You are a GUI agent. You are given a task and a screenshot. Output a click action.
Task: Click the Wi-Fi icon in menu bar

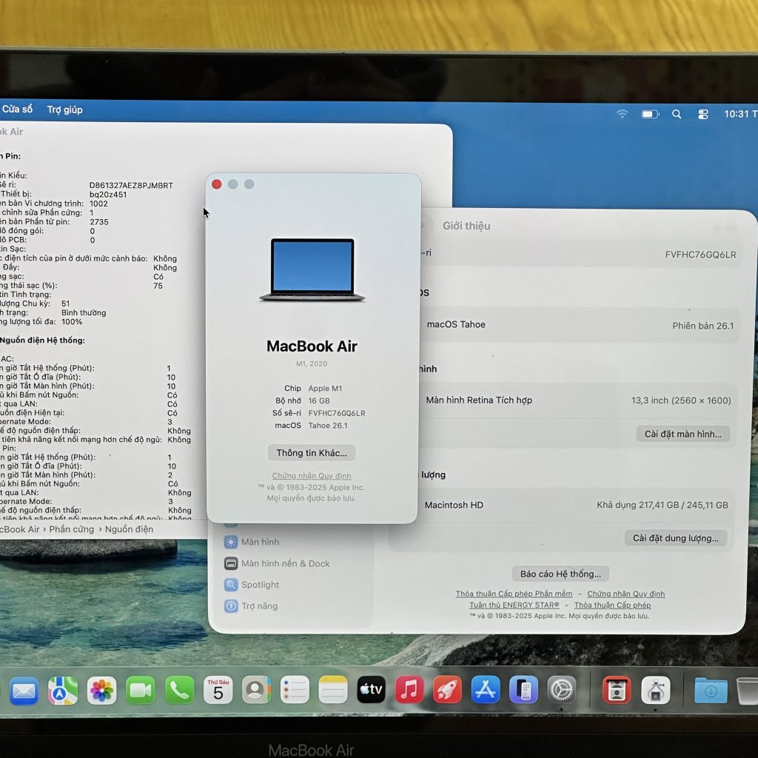coord(621,113)
